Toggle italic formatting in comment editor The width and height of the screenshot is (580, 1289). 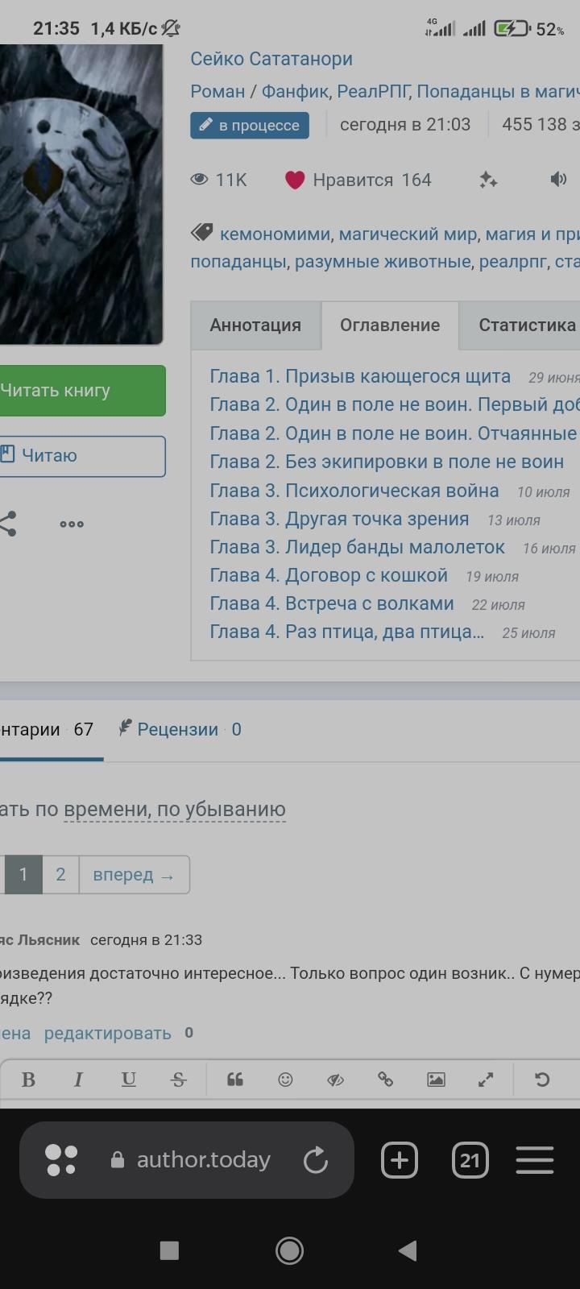[78, 1080]
